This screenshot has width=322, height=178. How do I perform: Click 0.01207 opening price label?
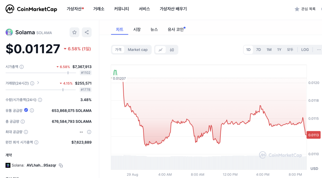119,78
